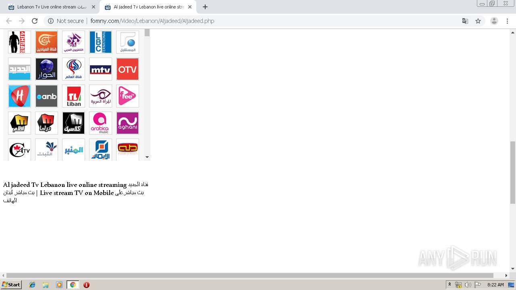
Task: Click the page horizontal scrollbar left arrow
Action: tap(3, 275)
